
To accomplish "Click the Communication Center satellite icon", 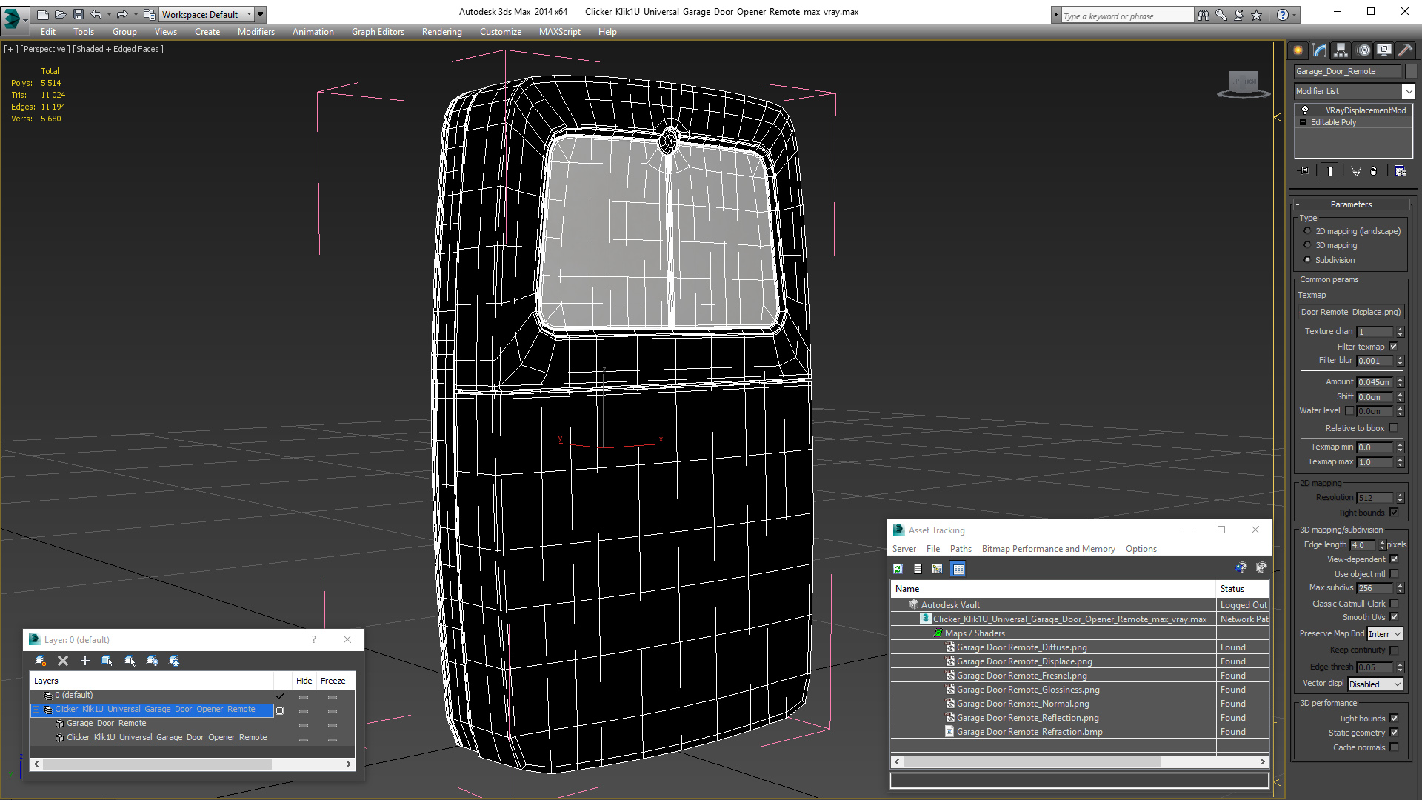I will coord(1239,15).
